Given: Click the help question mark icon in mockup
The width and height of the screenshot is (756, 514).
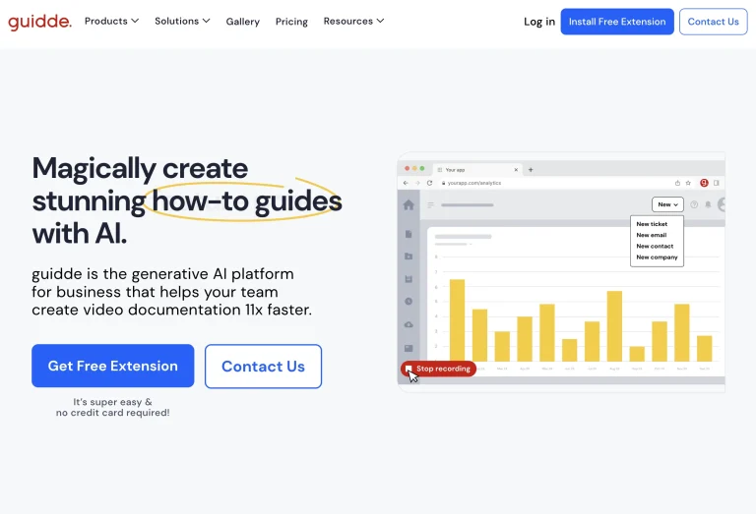Looking at the screenshot, I should (x=694, y=204).
